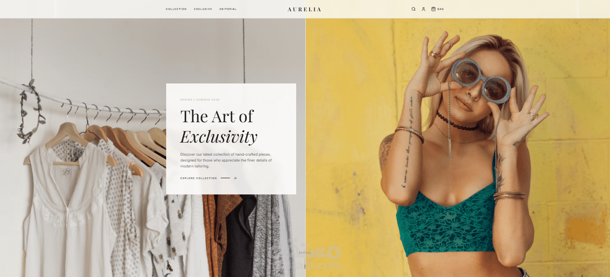Go to the Collection menu item

click(x=176, y=9)
